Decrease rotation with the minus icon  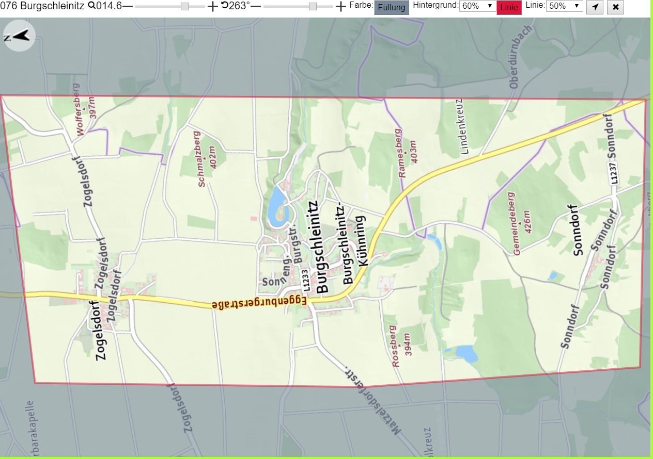[256, 6]
